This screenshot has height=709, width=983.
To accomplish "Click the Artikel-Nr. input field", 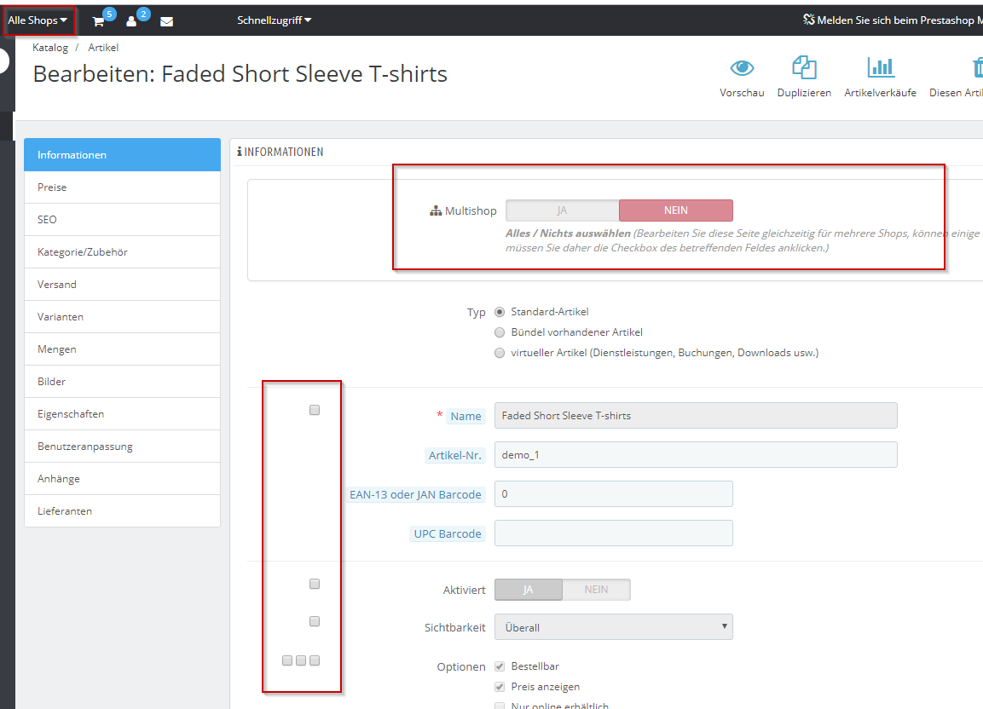I will (x=696, y=455).
